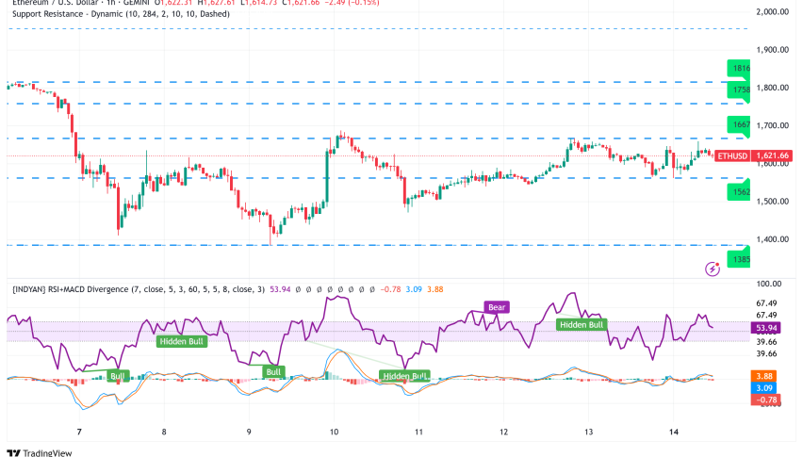This screenshot has width=803, height=457.
Task: Click date 11 on the time axis
Action: [x=418, y=432]
